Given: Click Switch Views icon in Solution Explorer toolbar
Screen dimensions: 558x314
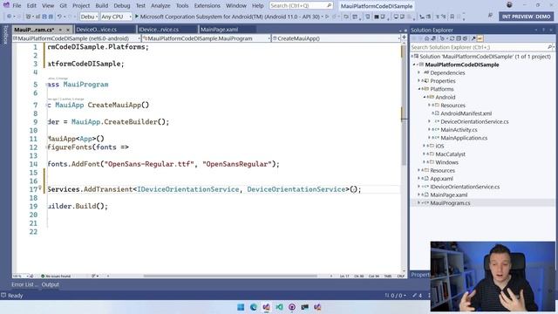Looking at the screenshot, I should (x=433, y=38).
